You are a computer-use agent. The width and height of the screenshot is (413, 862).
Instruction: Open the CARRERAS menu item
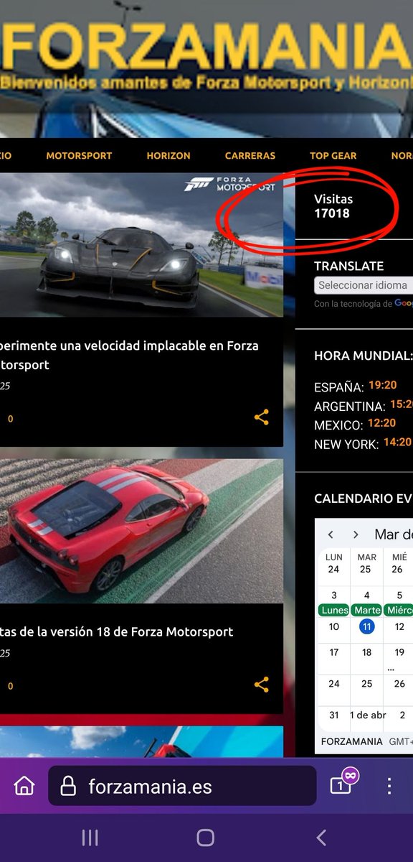(x=250, y=155)
